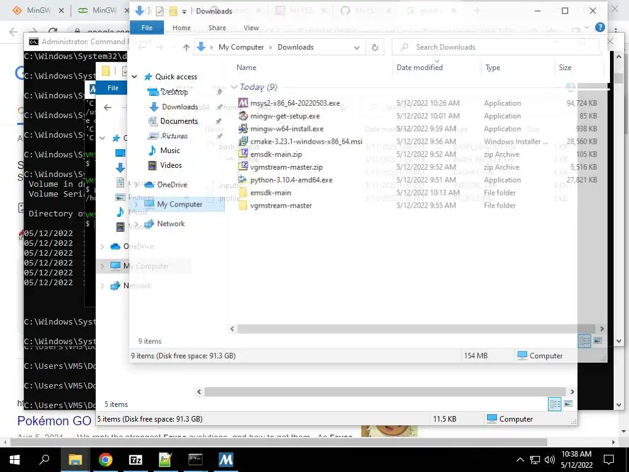
Task: Select Videos in Downloads window sidebar
Action: [171, 165]
